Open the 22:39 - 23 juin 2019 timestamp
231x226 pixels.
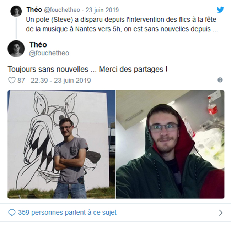(61, 81)
